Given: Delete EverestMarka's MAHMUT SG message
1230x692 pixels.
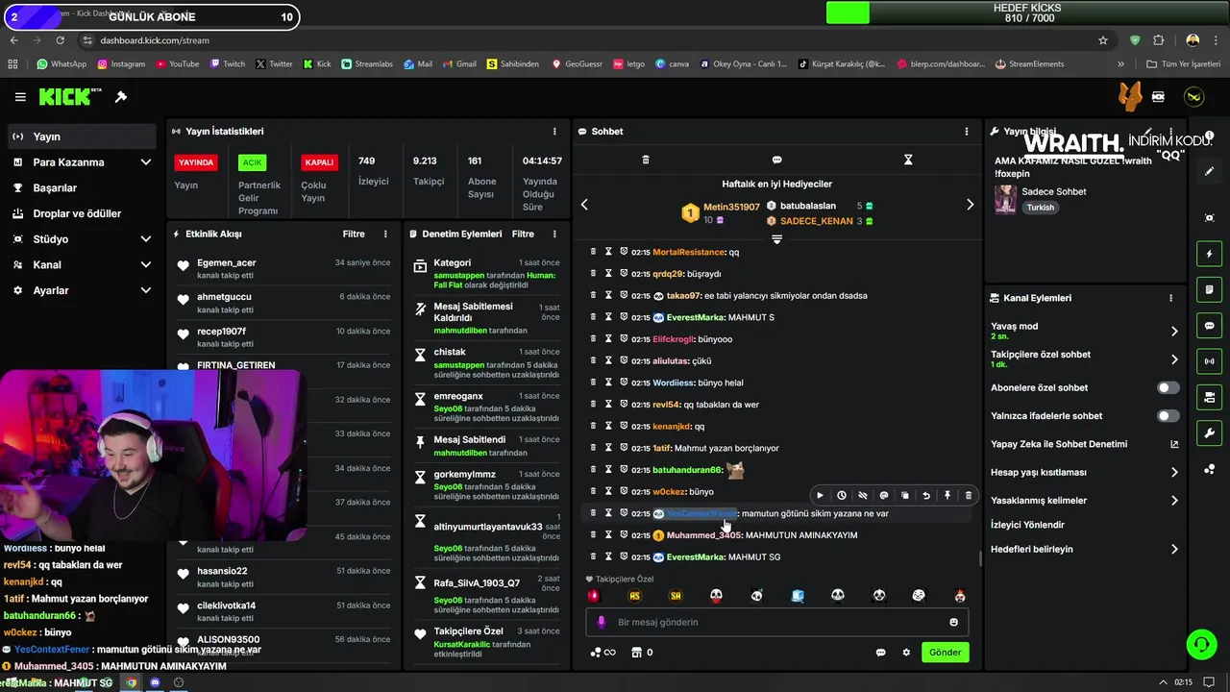Looking at the screenshot, I should (x=593, y=556).
